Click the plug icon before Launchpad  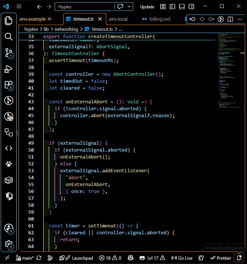click(x=68, y=258)
